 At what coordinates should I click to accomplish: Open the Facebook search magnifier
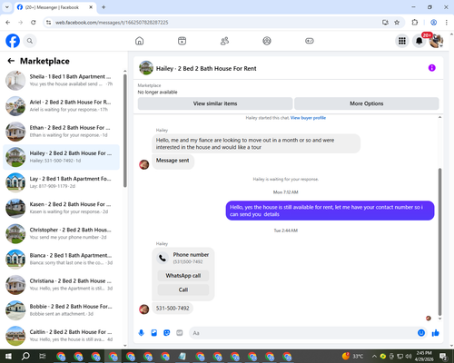[30, 41]
